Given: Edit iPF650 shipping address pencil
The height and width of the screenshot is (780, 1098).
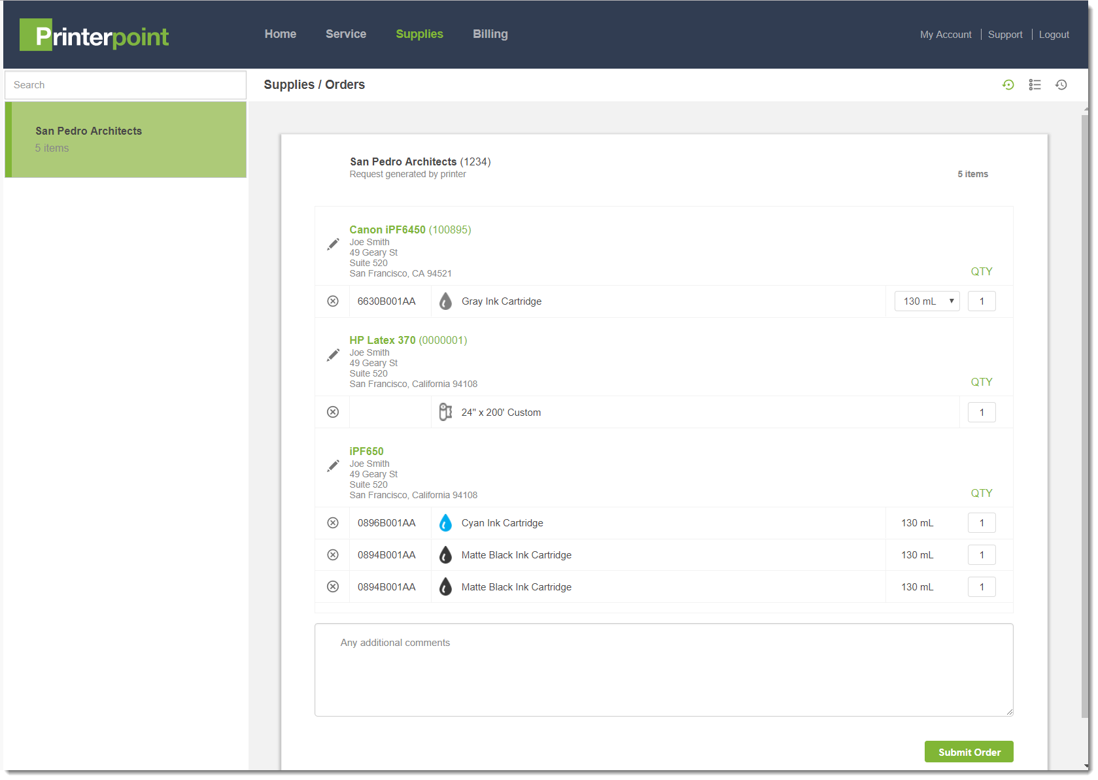Looking at the screenshot, I should (x=333, y=466).
